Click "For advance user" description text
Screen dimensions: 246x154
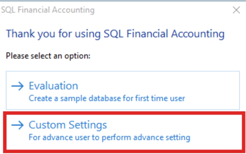tap(109, 137)
